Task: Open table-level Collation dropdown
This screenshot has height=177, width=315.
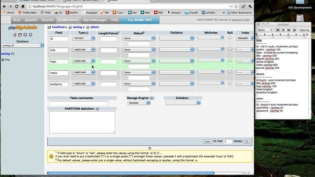Action: pos(183,103)
